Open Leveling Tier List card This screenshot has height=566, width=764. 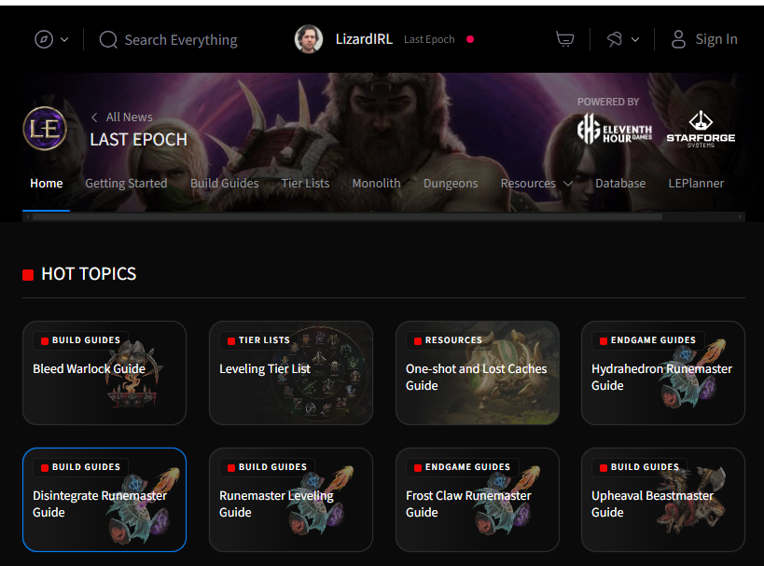click(291, 373)
